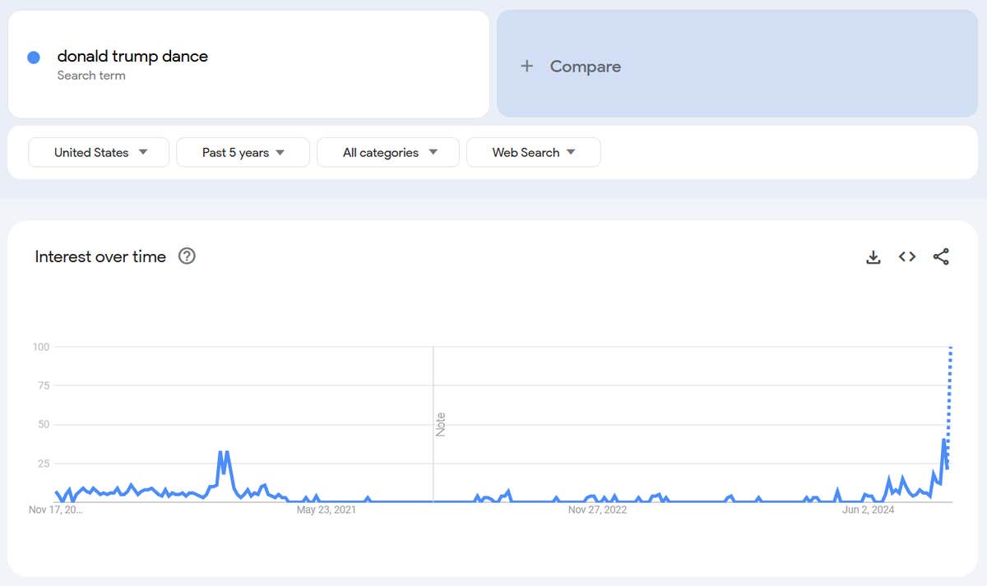Click the Nov 27, 2022 axis label

click(x=597, y=510)
